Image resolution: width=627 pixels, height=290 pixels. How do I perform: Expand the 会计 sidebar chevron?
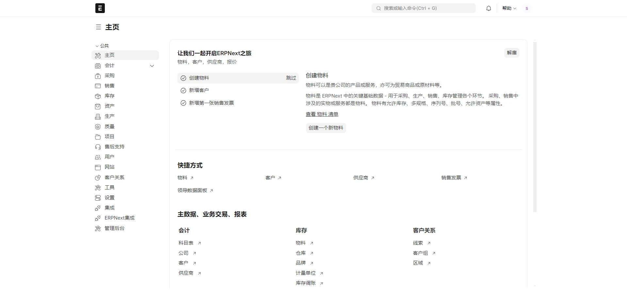click(x=152, y=66)
